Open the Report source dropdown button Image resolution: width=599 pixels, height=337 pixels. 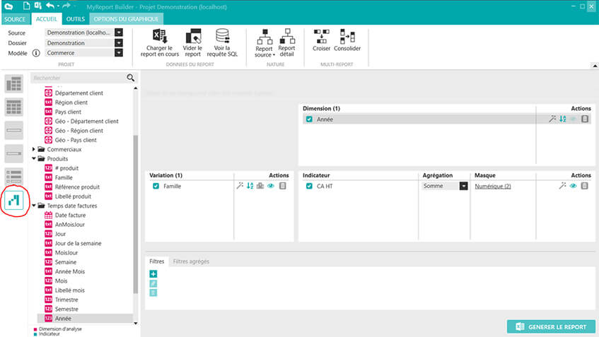(x=264, y=43)
